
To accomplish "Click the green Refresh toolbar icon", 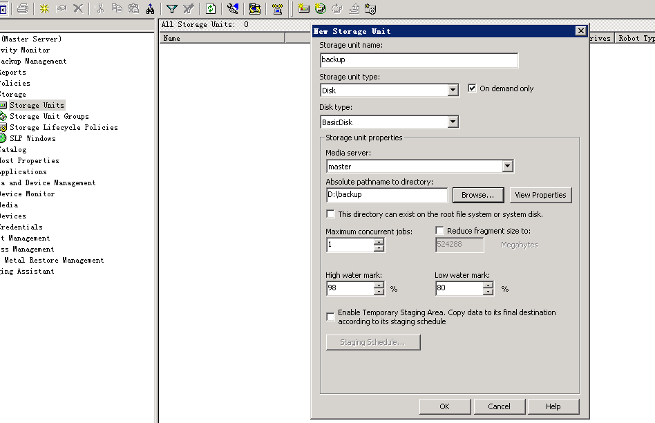I will 211,8.
